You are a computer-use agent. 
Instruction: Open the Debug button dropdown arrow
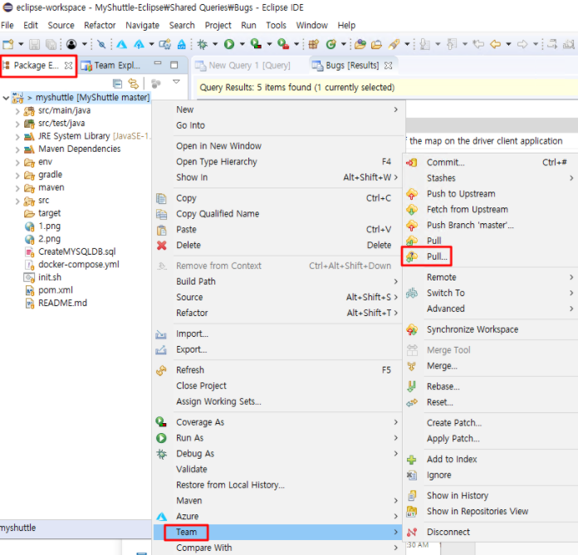click(x=215, y=44)
